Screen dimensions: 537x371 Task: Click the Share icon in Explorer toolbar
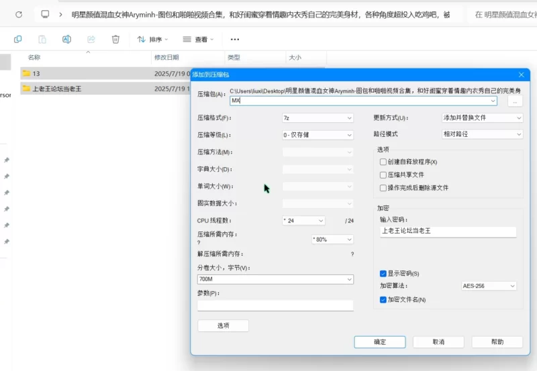point(91,40)
